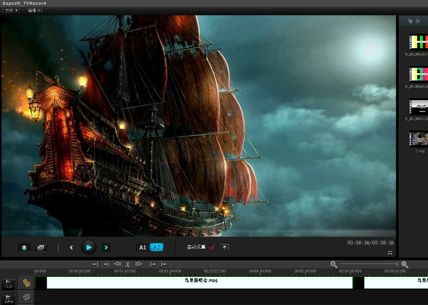
Task: Select the first color bars thumbnail
Action: pyautogui.click(x=419, y=42)
